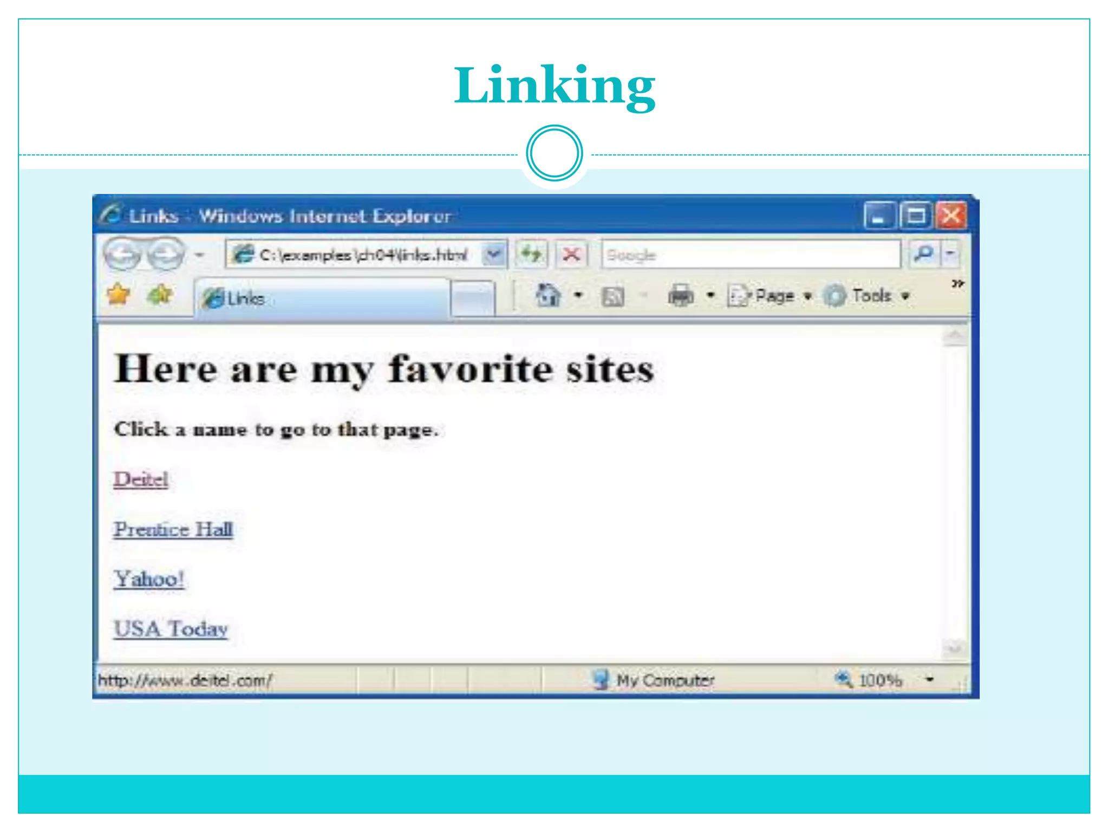Click the Forward navigation arrow button

(x=166, y=253)
